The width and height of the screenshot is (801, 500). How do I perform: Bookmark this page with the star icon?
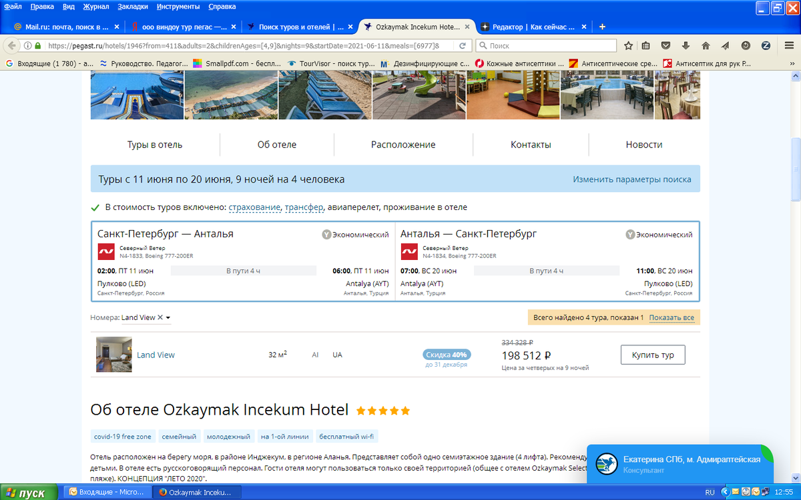[628, 46]
